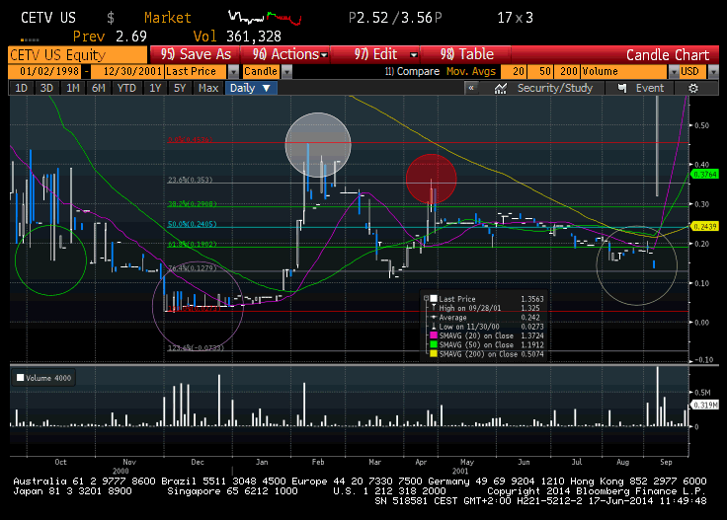Viewport: 727px width, 520px height.
Task: Click the Event flag icon
Action: pyautogui.click(x=622, y=88)
